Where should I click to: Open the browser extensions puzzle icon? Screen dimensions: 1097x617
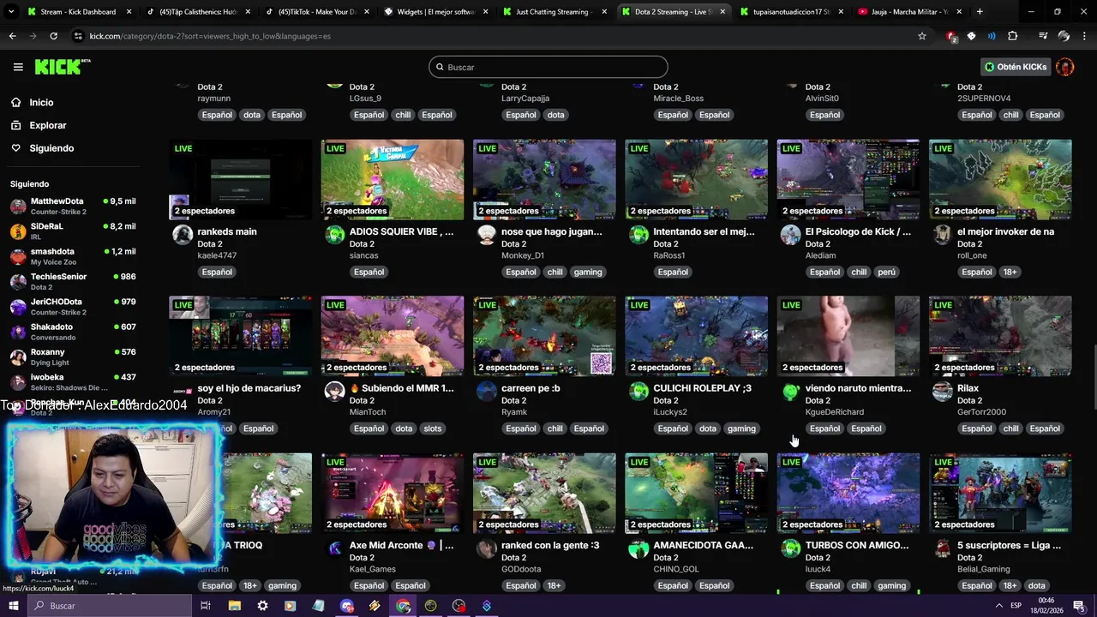pos(1013,36)
